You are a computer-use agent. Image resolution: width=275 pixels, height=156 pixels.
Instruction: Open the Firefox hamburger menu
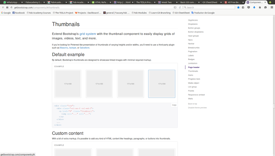[272, 8]
